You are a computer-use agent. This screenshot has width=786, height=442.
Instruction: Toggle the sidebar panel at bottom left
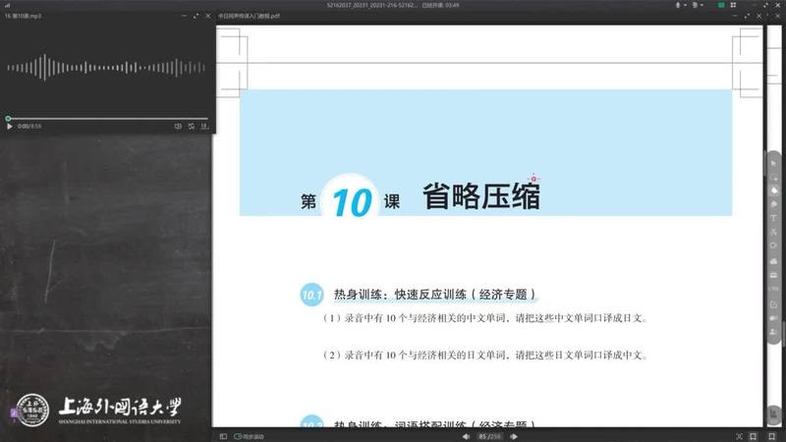(224, 435)
